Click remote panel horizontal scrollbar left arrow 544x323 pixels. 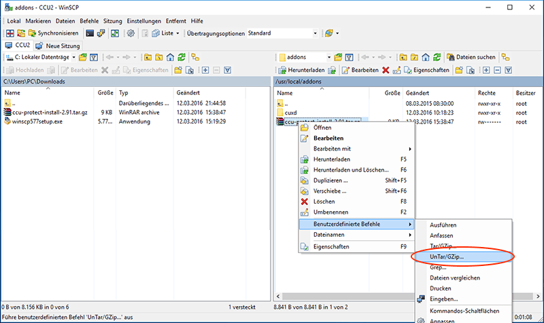[x=278, y=297]
